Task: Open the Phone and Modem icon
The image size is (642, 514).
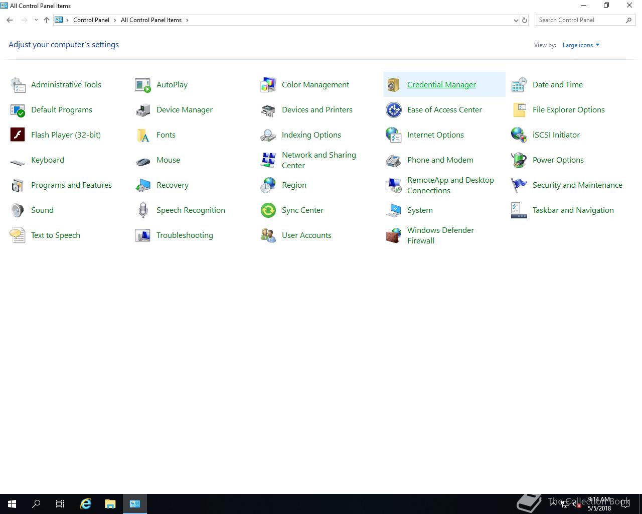Action: pos(394,160)
